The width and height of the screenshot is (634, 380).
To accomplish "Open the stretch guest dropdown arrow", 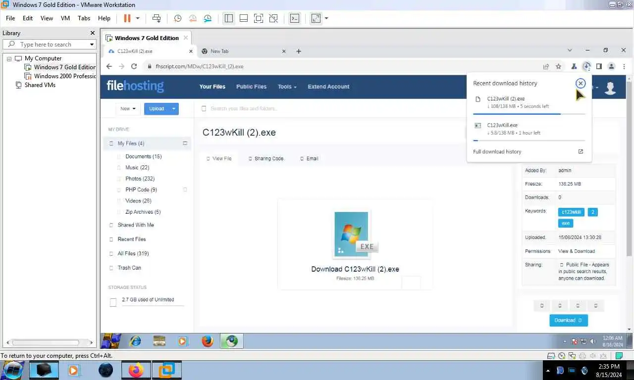I will tap(326, 18).
